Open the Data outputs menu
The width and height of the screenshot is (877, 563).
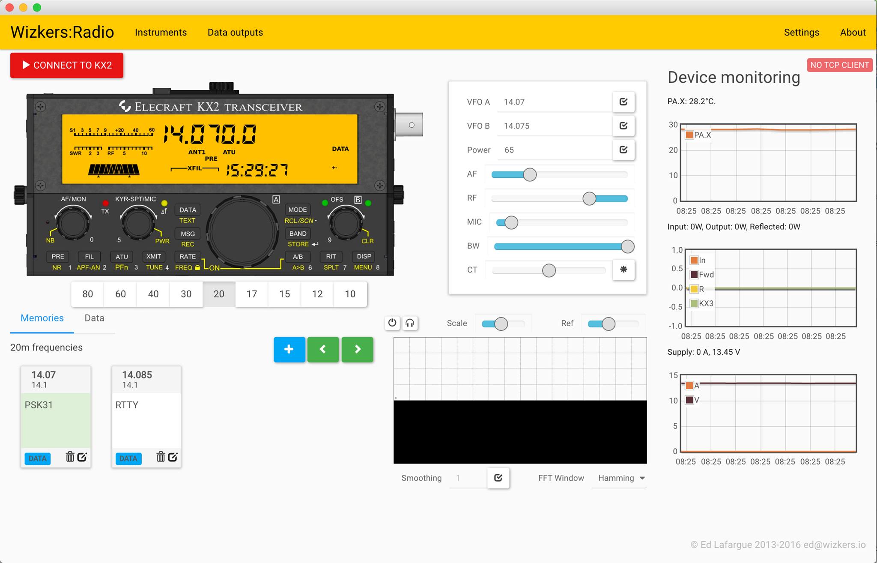click(235, 33)
